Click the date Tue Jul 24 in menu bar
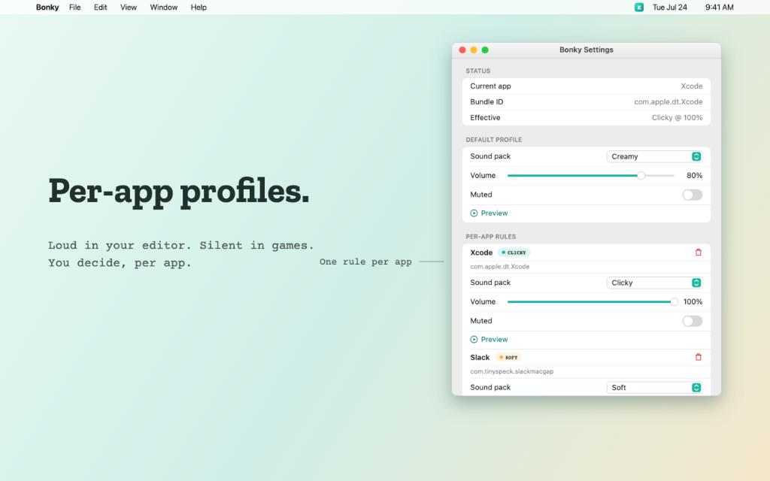The height and width of the screenshot is (481, 770). 669,8
